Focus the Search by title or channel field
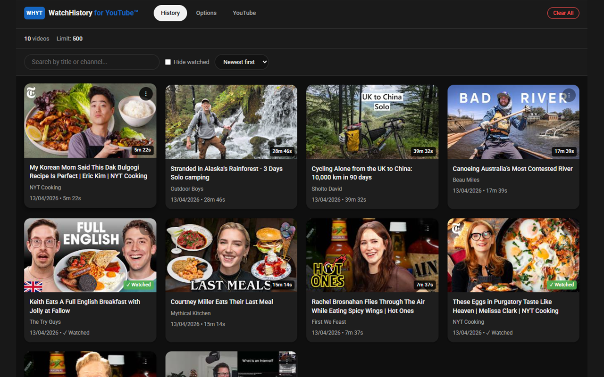This screenshot has height=377, width=604. (92, 62)
